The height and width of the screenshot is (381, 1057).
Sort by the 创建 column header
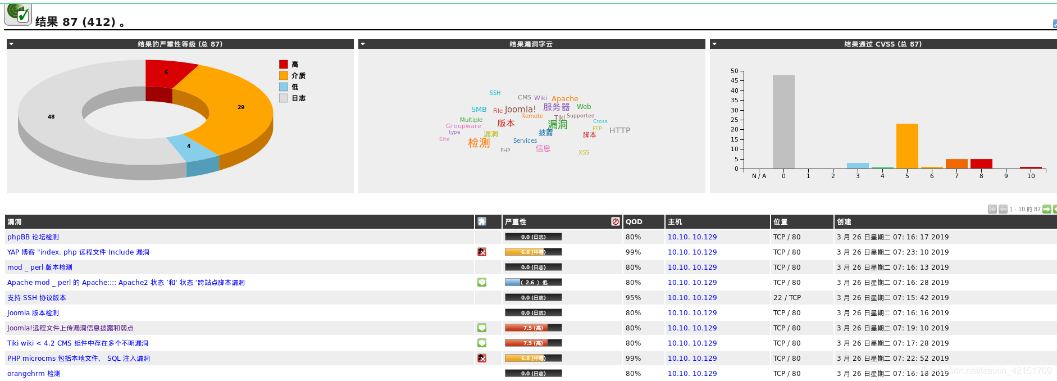point(844,222)
